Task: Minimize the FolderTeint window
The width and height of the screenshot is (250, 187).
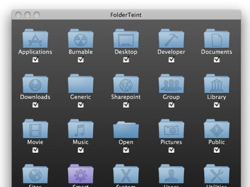Action: [x=27, y=15]
